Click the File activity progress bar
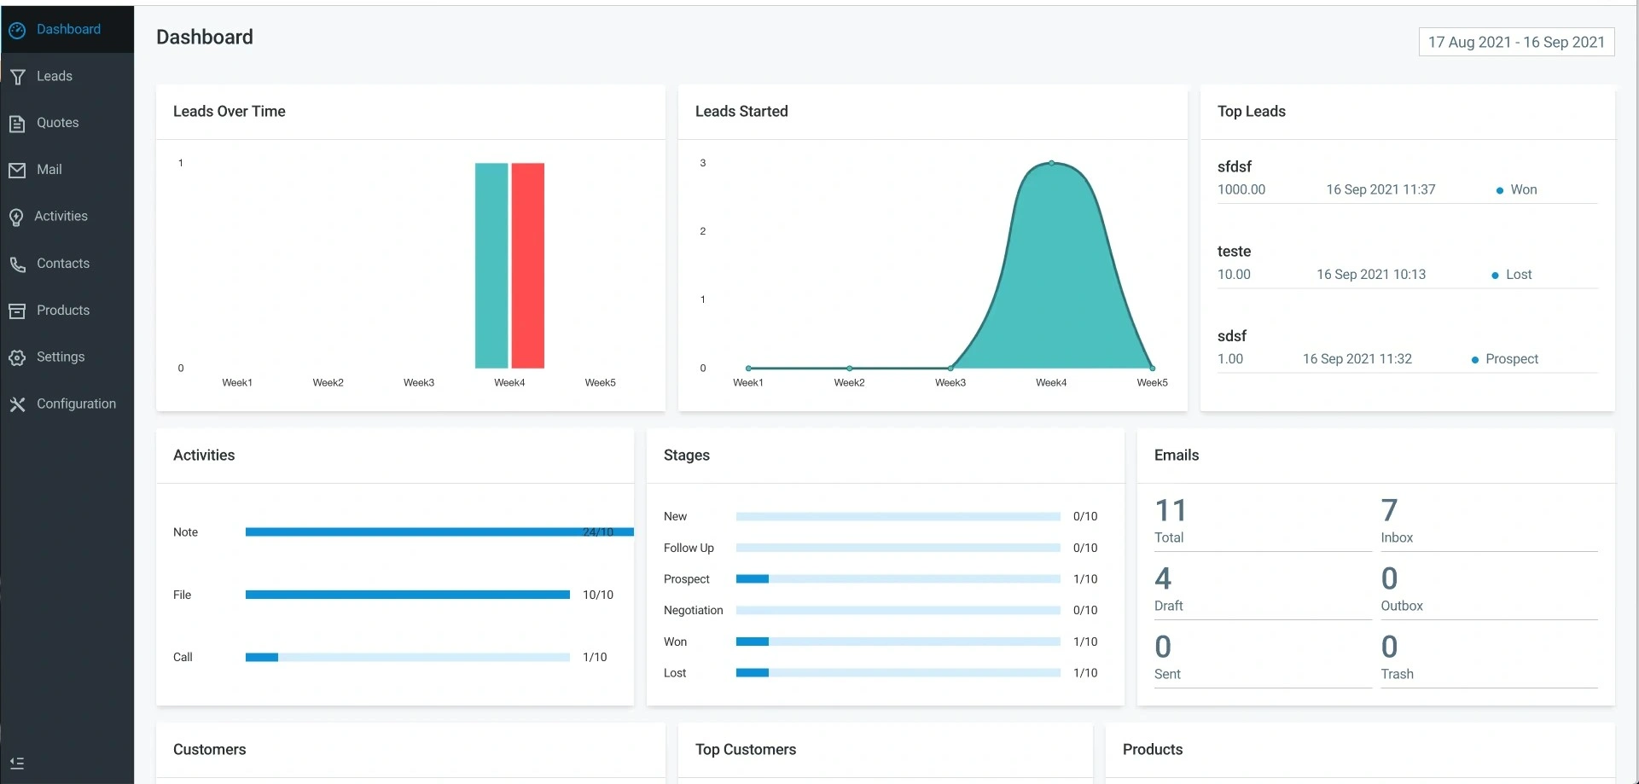 pyautogui.click(x=408, y=595)
